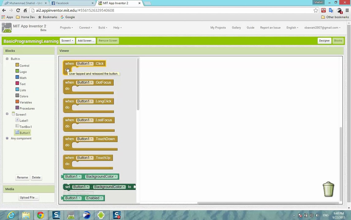Click Upload File button
This screenshot has width=351, height=220.
point(29,197)
